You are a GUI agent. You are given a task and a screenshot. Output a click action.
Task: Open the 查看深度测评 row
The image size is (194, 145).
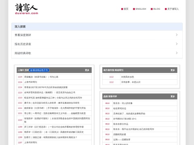coord(97,35)
